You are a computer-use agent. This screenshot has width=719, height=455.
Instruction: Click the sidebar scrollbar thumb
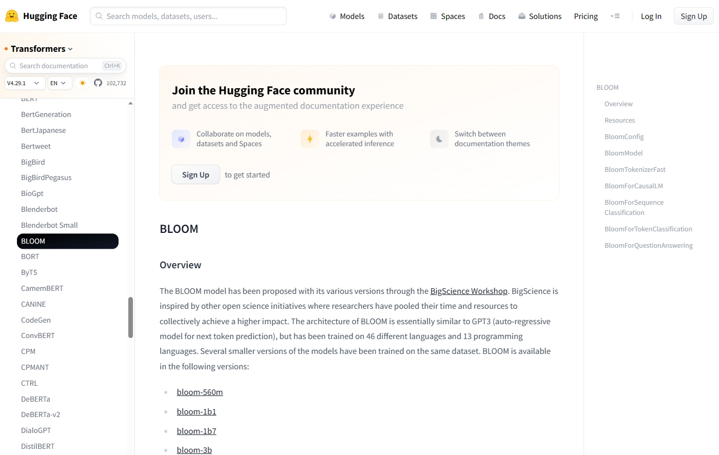(130, 318)
